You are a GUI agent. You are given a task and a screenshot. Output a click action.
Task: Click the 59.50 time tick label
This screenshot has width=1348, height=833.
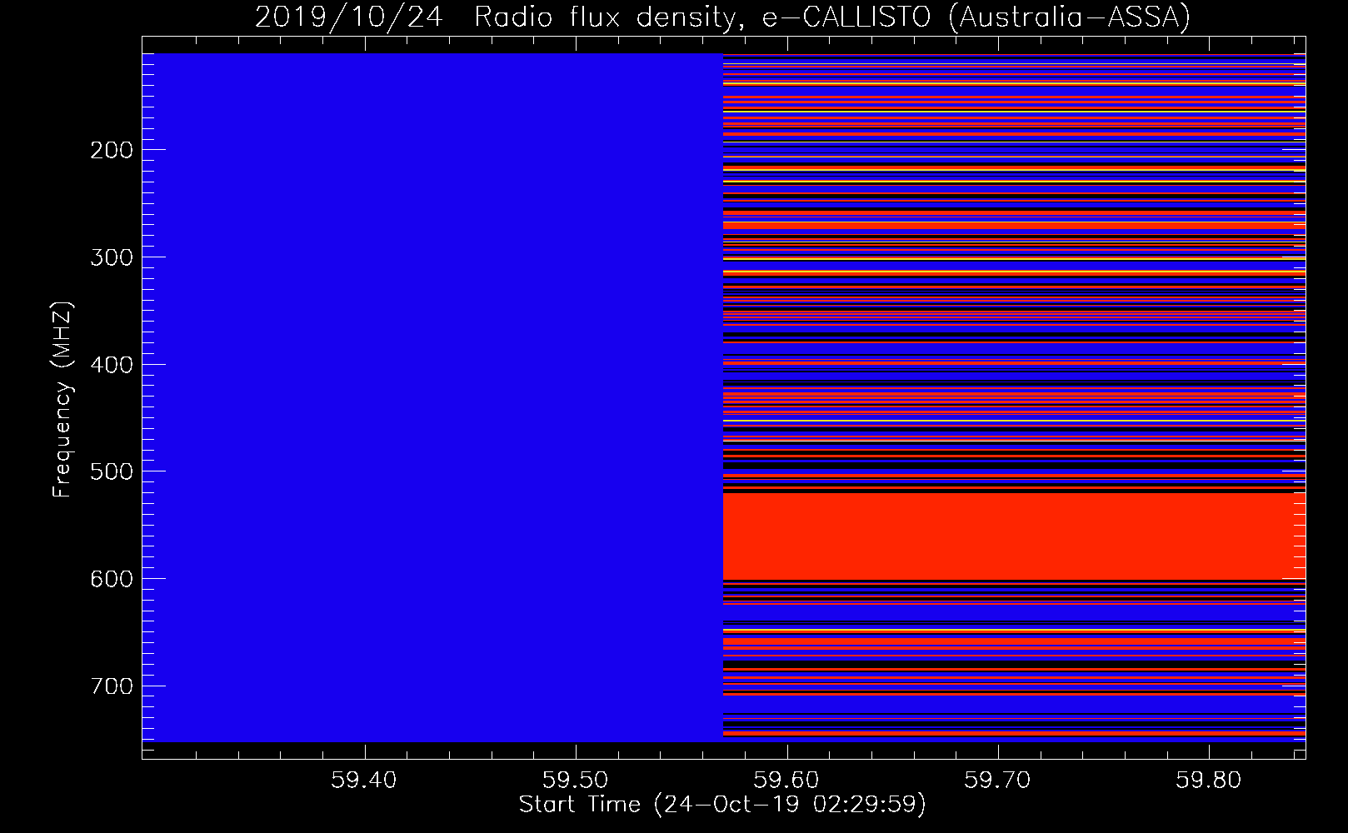(575, 781)
